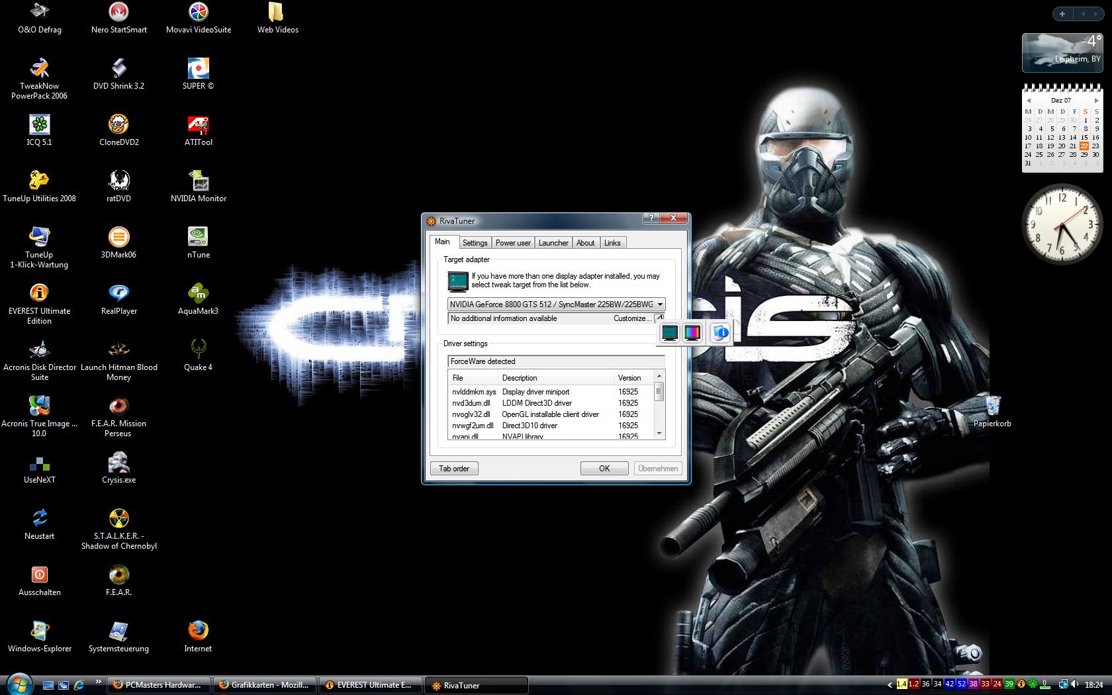Launch TweakNow PowerPack 2006

40,79
